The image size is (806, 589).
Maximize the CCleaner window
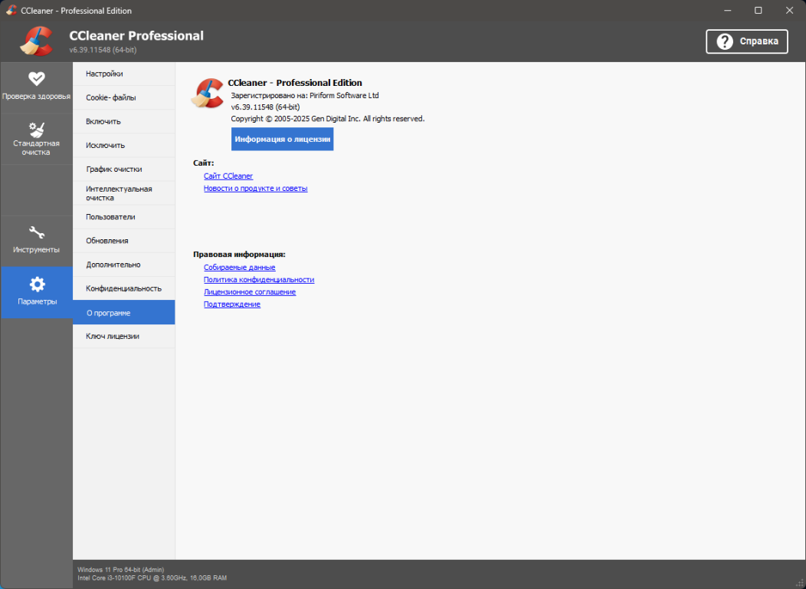(x=758, y=11)
